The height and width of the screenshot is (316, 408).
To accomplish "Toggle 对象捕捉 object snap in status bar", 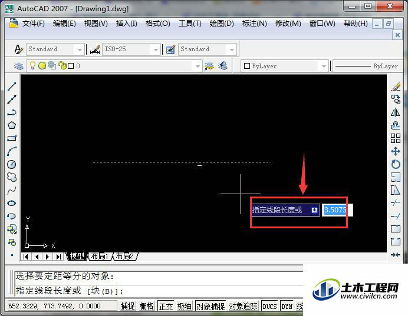I will (210, 307).
